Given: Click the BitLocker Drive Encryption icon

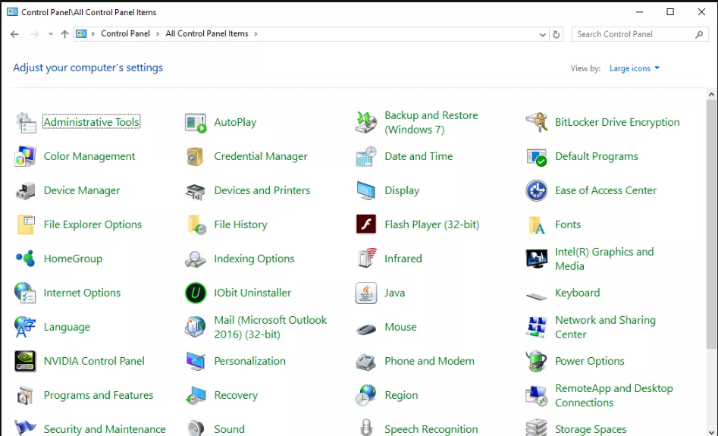Looking at the screenshot, I should pyautogui.click(x=536, y=122).
